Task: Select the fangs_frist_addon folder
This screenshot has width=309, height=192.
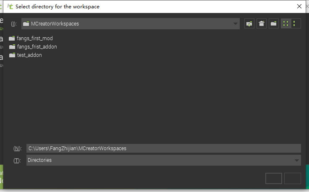Action: click(x=33, y=47)
